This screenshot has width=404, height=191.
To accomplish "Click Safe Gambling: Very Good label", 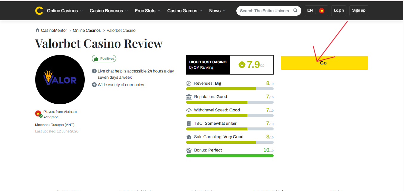I will (x=219, y=137).
